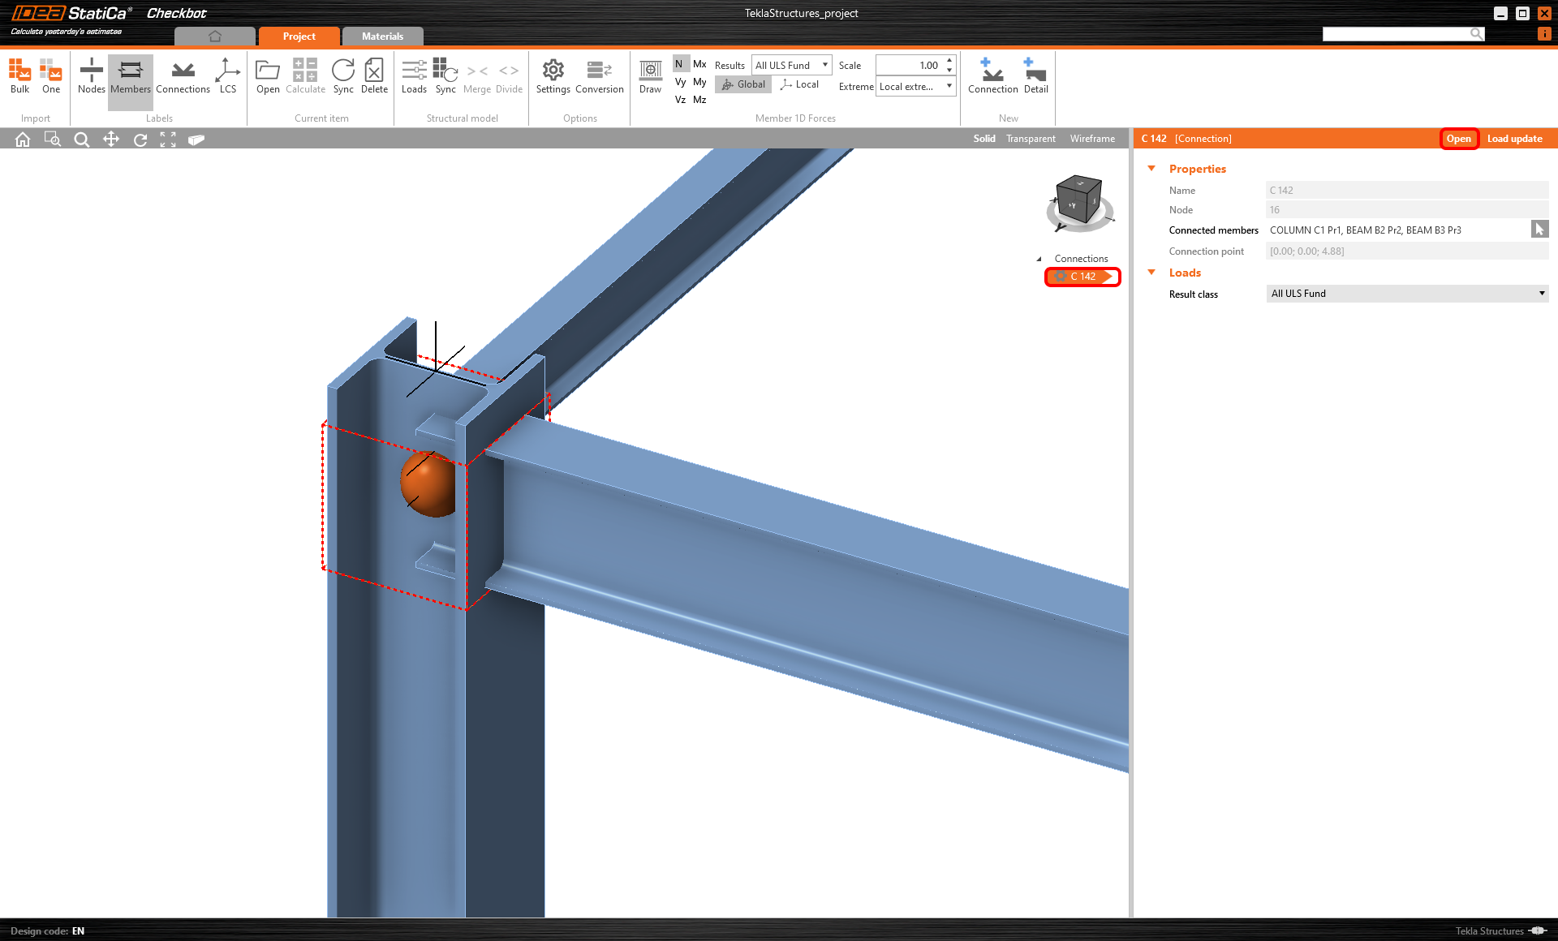The height and width of the screenshot is (941, 1558).
Task: Select the Connections labels tool
Action: [183, 77]
